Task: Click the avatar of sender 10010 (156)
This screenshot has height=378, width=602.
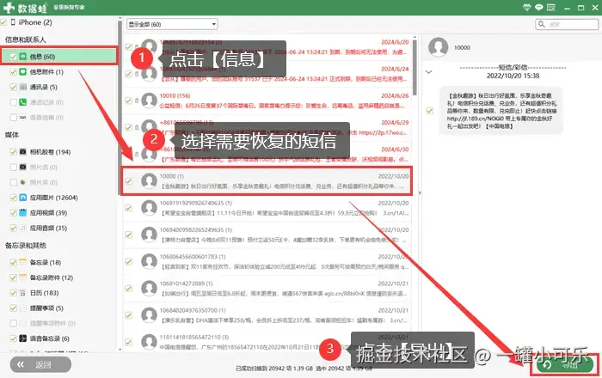Action: tap(149, 101)
